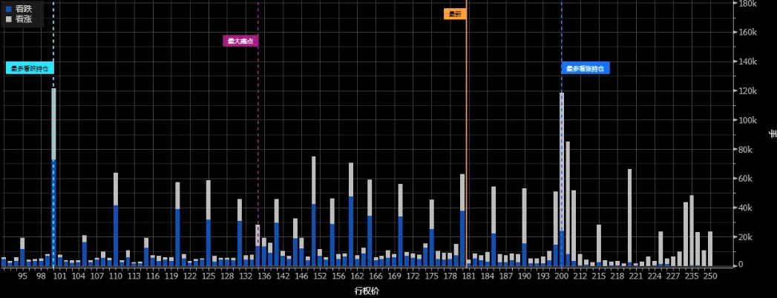Select the bar at strike 110
This screenshot has height=298, width=777.
tap(116, 222)
